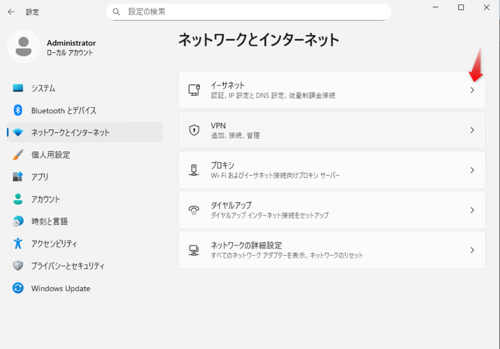Select ネットワークとインターネット in the sidebar
Screen dimensions: 500x349
(70, 133)
